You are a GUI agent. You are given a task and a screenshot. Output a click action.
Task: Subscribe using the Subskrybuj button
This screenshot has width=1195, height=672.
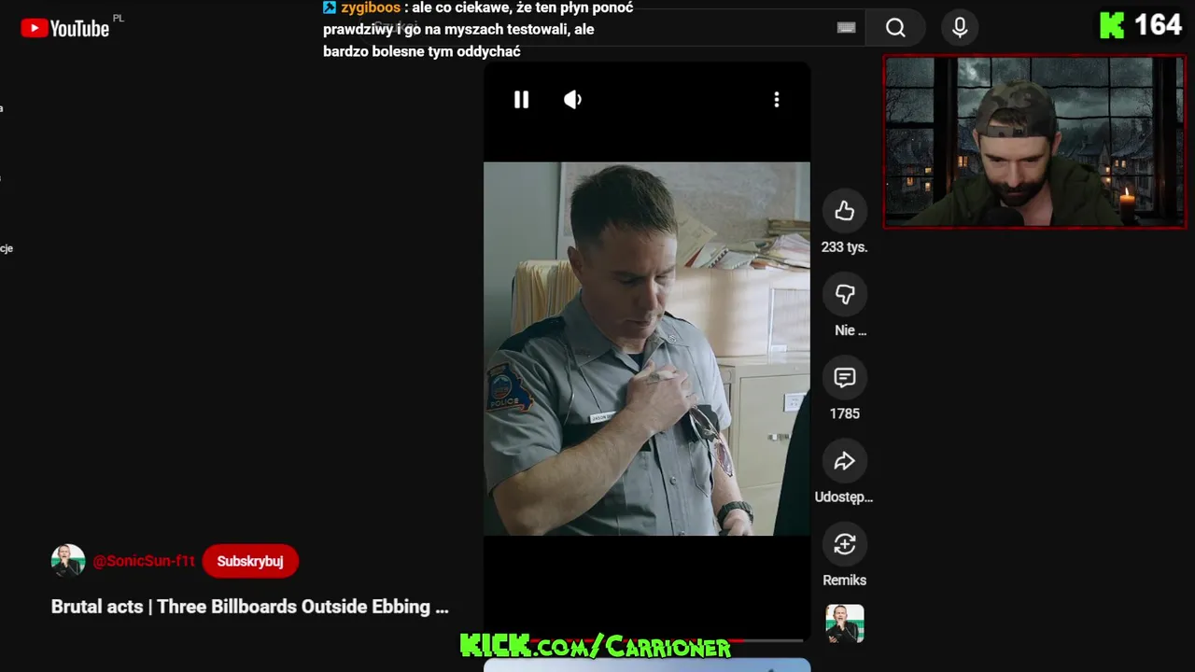(250, 561)
